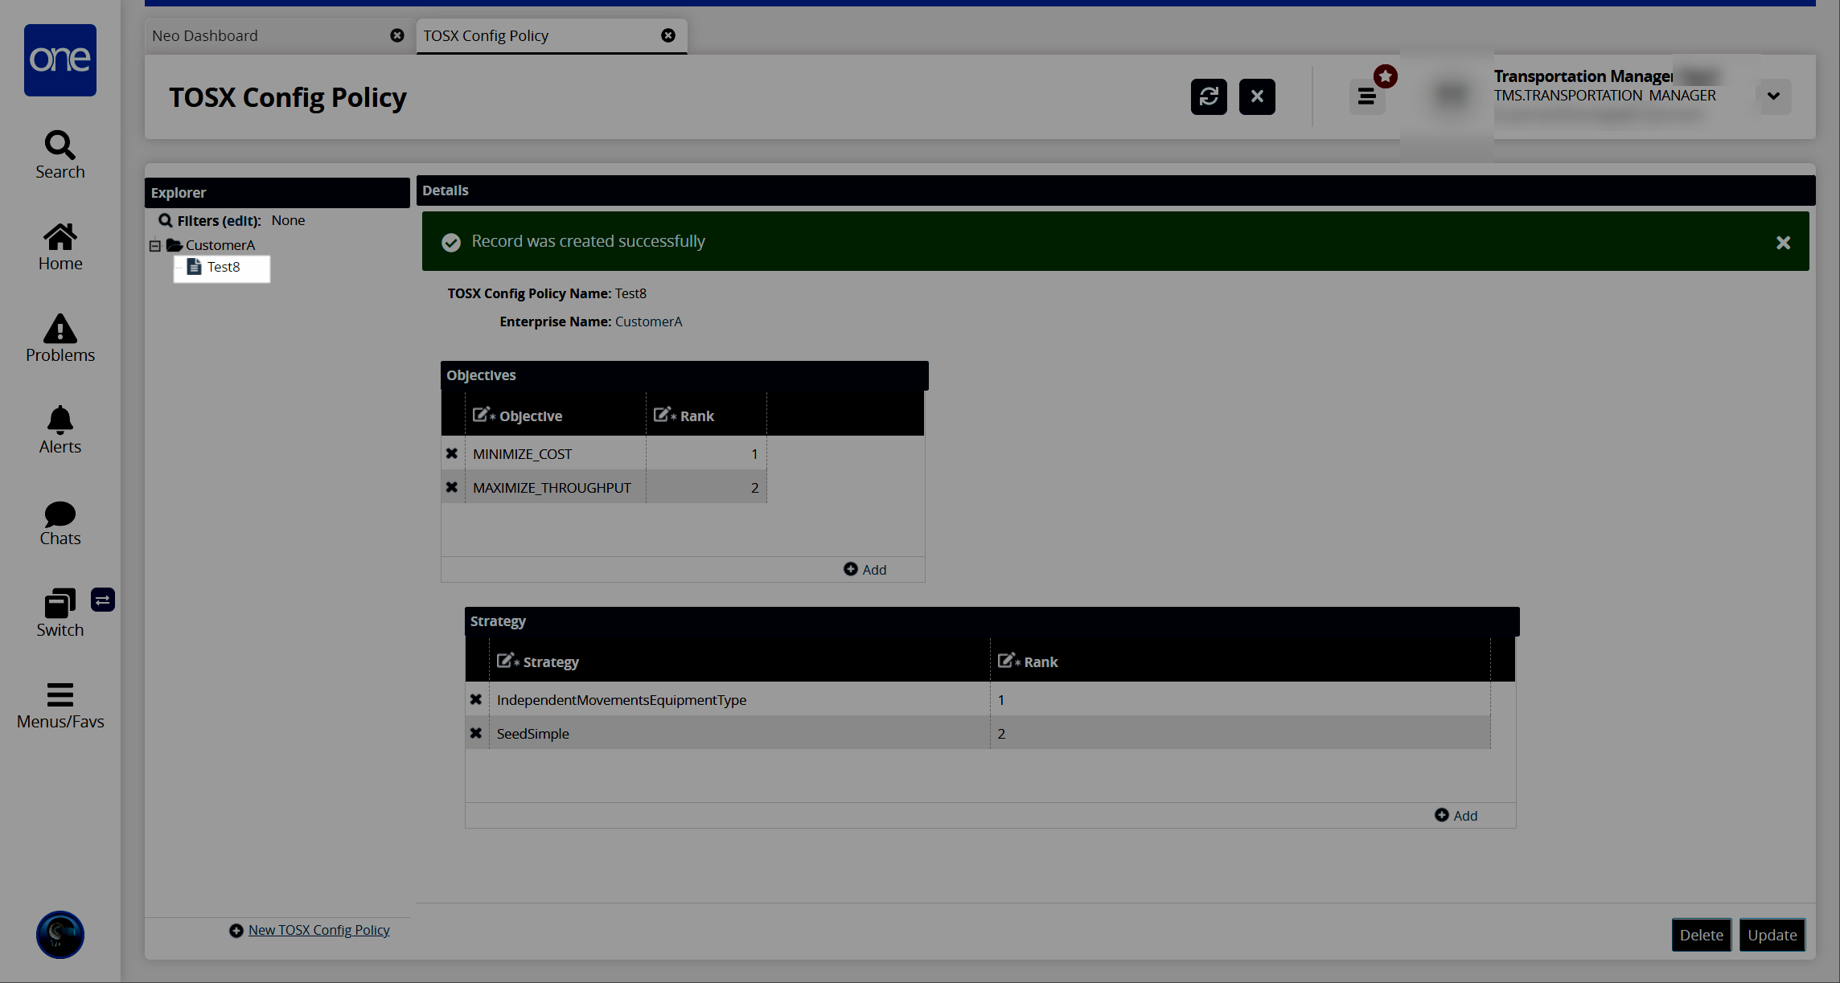Click the refresh icon button

1208,96
